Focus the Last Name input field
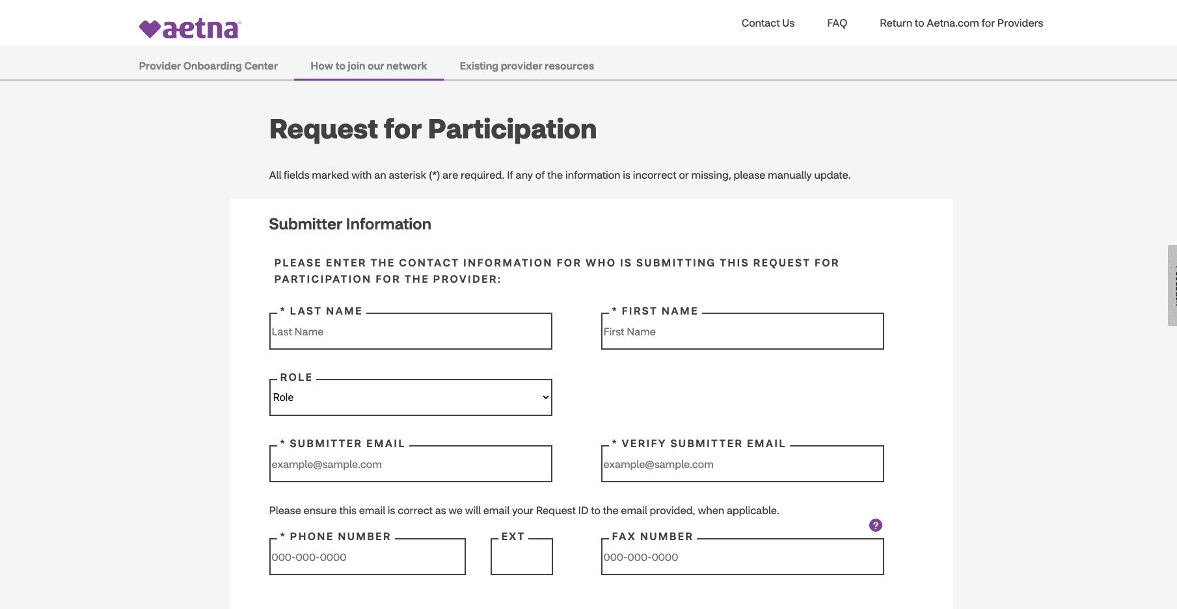Viewport: 1177px width, 609px height. (411, 331)
